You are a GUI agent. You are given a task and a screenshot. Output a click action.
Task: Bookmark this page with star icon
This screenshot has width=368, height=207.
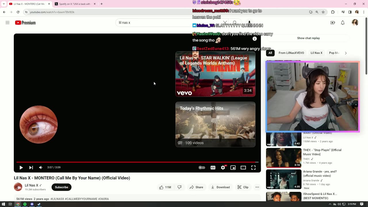pyautogui.click(x=323, y=12)
